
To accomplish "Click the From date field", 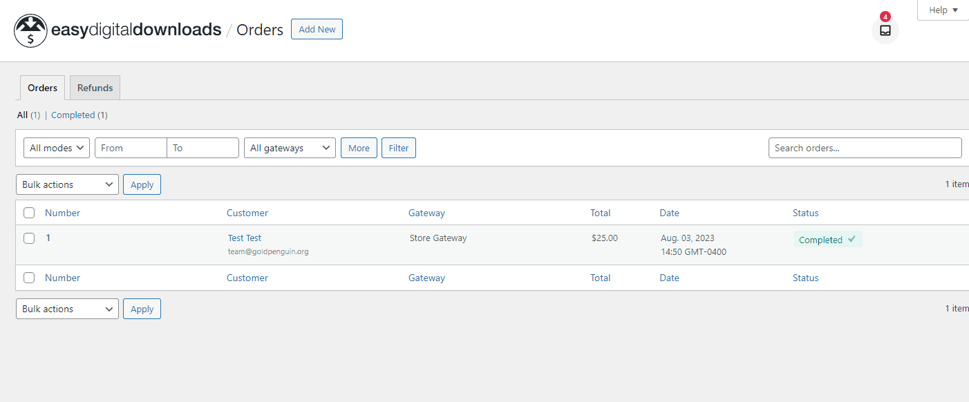I will click(x=131, y=148).
